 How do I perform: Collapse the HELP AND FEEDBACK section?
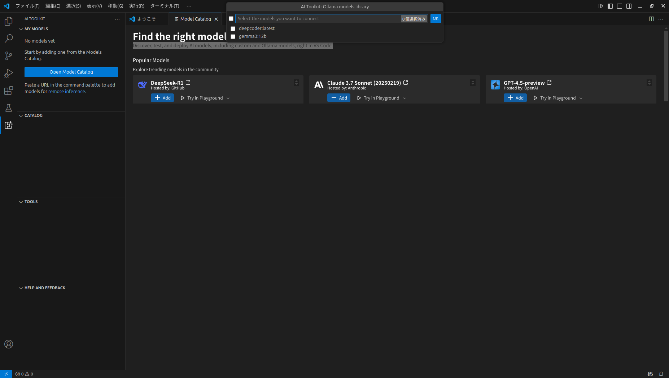coord(21,288)
